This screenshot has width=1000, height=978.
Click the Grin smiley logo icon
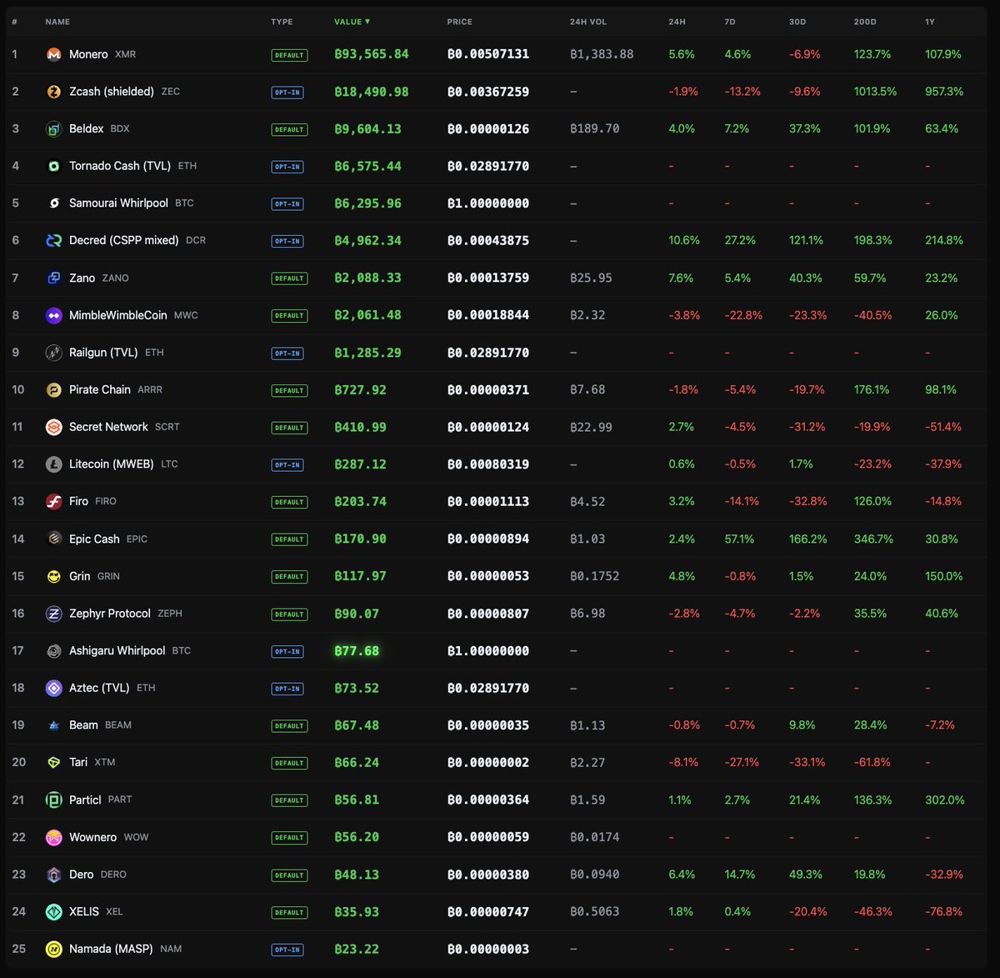click(53, 576)
